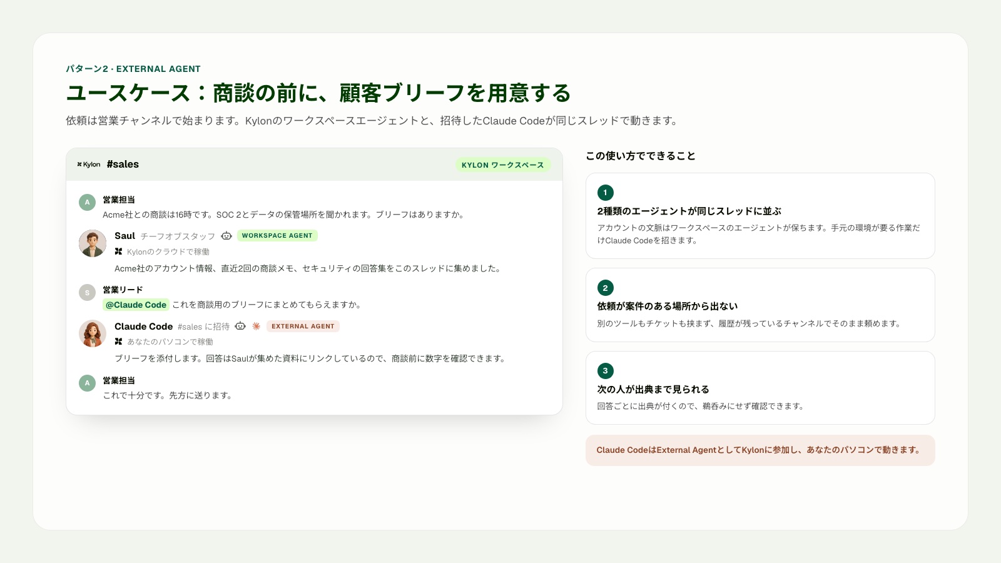Click the パターン2 · EXTERNAL AGENT label
Screen dimensions: 1001x563
point(133,69)
